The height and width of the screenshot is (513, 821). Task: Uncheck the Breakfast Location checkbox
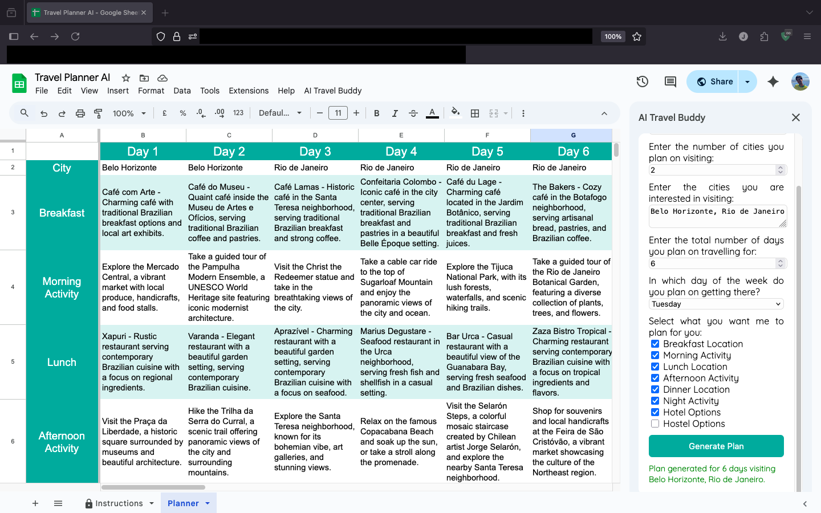coord(655,344)
